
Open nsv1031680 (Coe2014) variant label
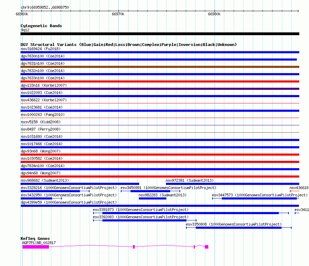click(42, 136)
